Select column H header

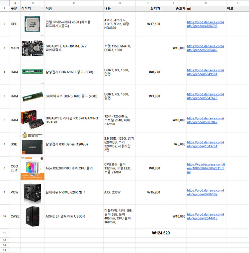pyautogui.click(x=238, y=3)
